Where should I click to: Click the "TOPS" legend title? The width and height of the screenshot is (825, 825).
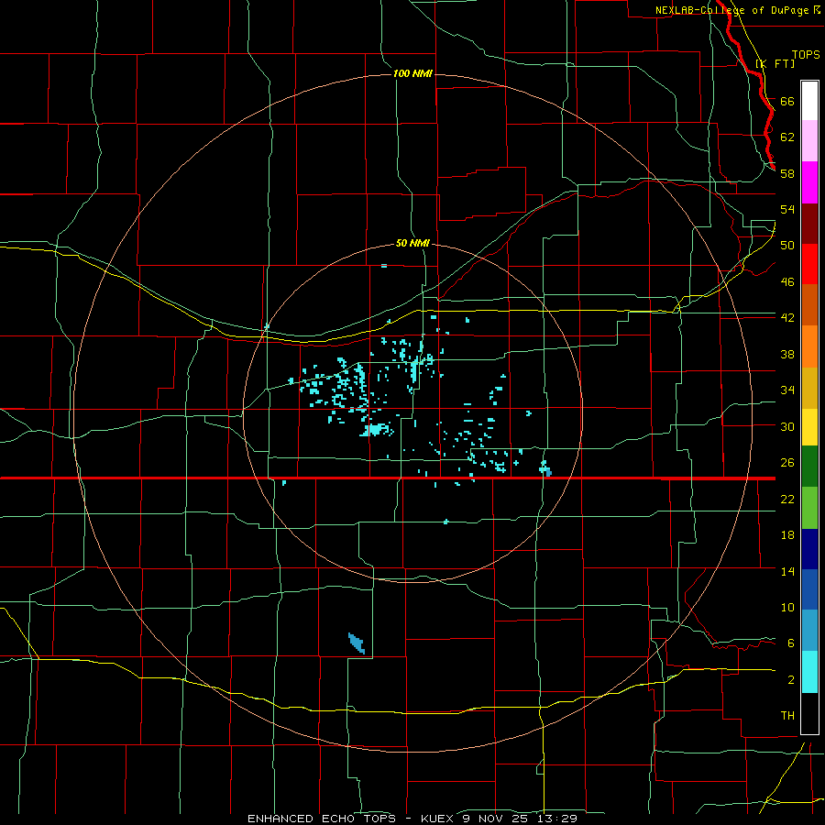[806, 55]
